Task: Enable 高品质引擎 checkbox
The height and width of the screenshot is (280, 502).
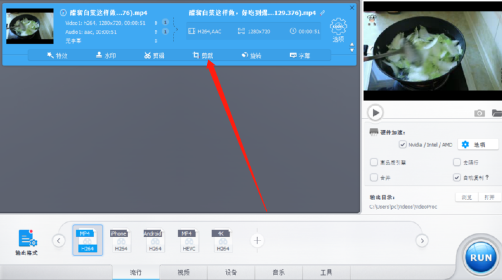Action: click(x=374, y=162)
